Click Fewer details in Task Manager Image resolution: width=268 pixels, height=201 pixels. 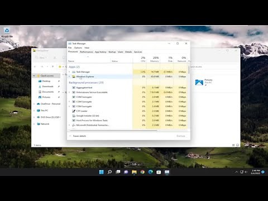[78, 136]
